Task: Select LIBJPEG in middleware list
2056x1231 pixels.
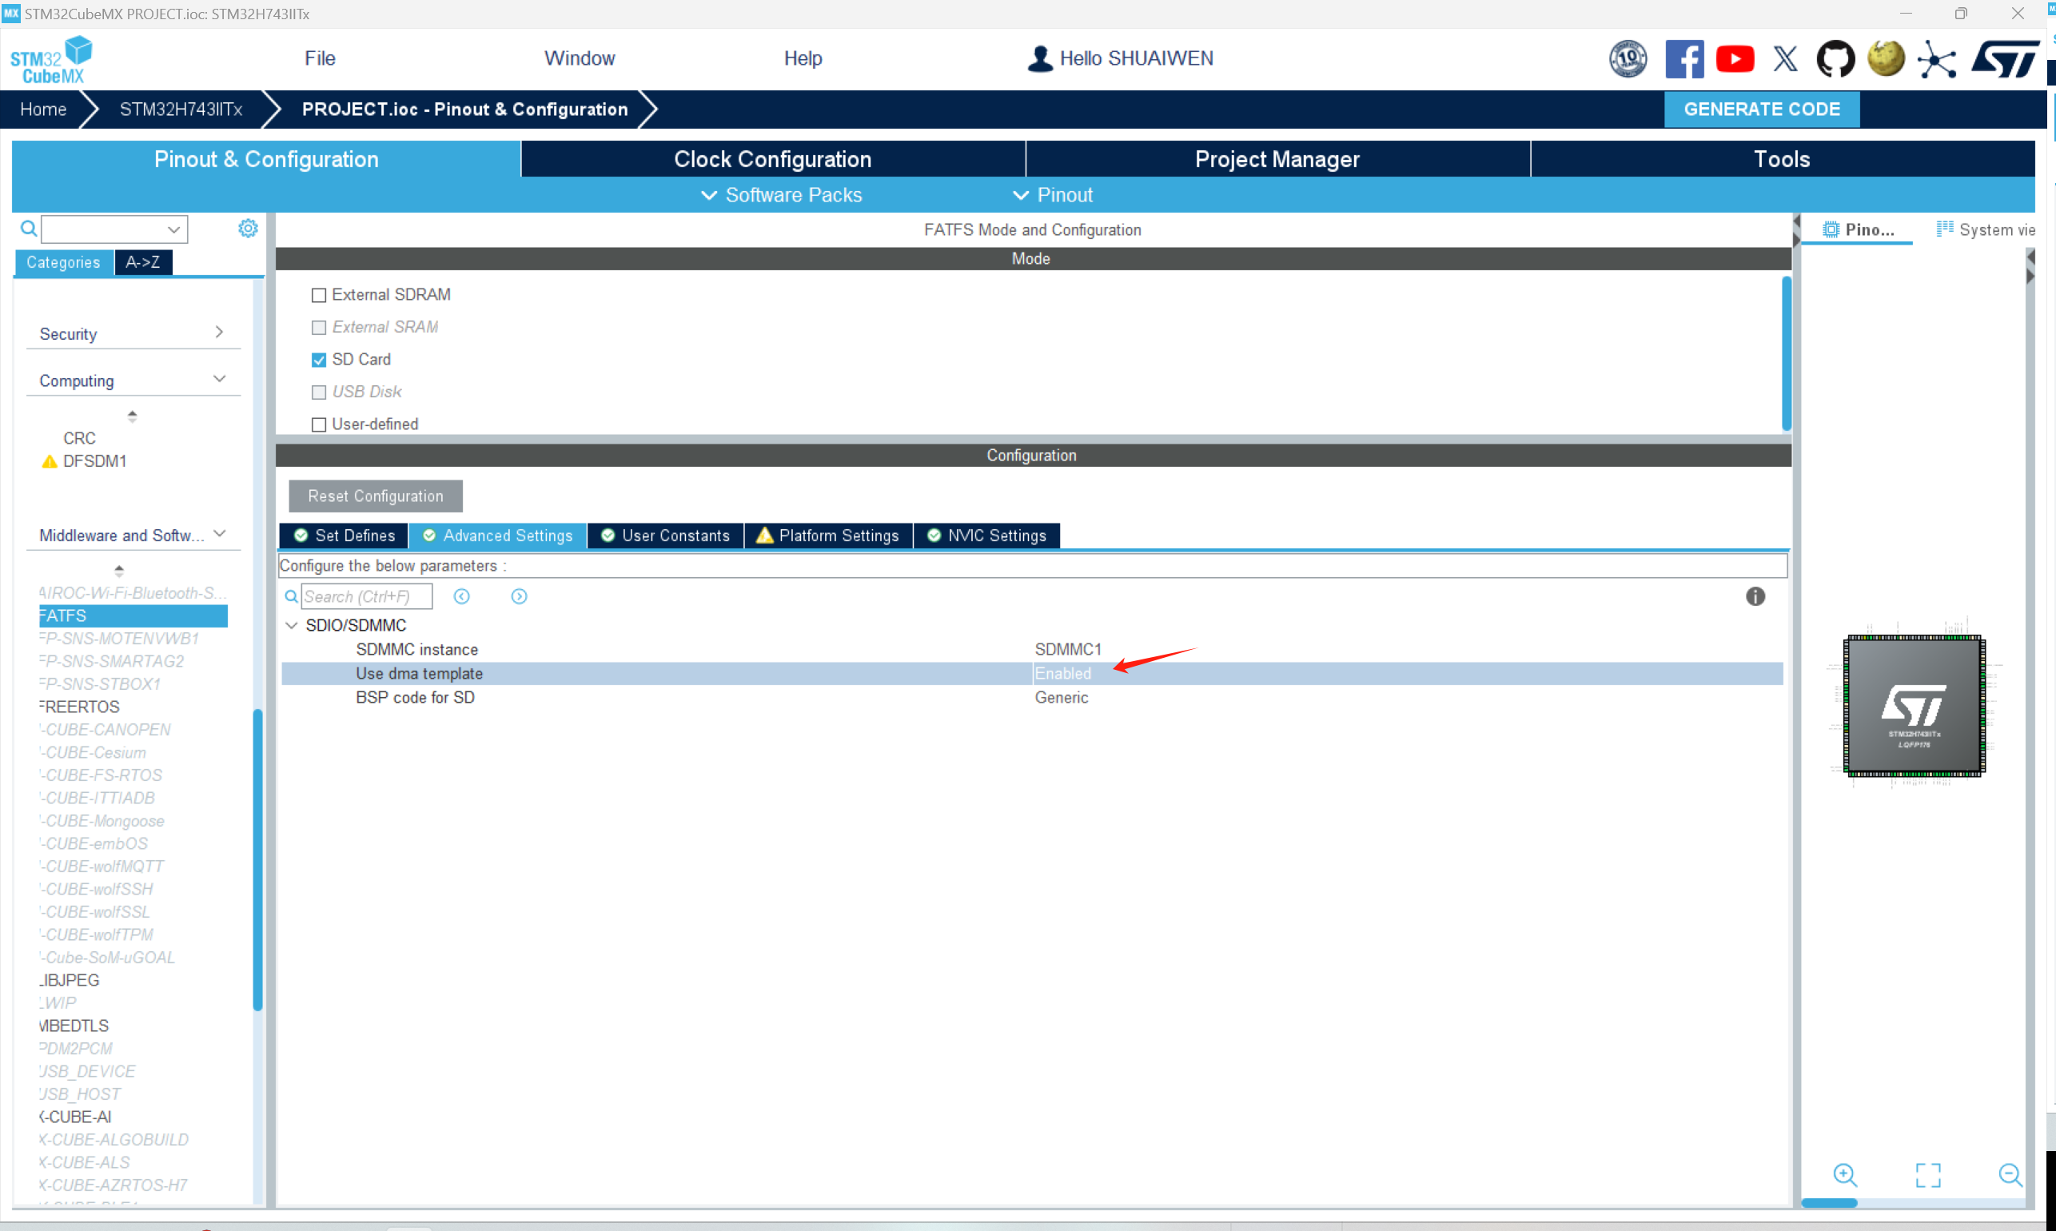Action: point(69,980)
